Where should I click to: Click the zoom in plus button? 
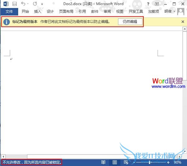168,162
